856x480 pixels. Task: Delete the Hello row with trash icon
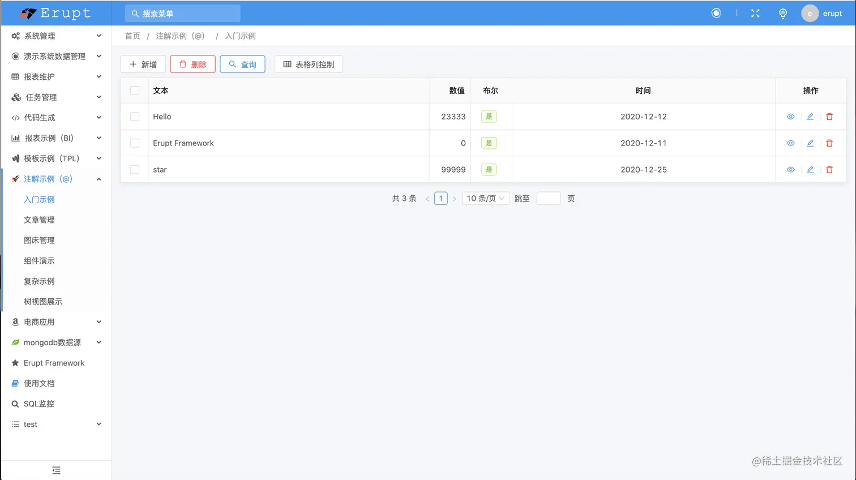point(829,117)
